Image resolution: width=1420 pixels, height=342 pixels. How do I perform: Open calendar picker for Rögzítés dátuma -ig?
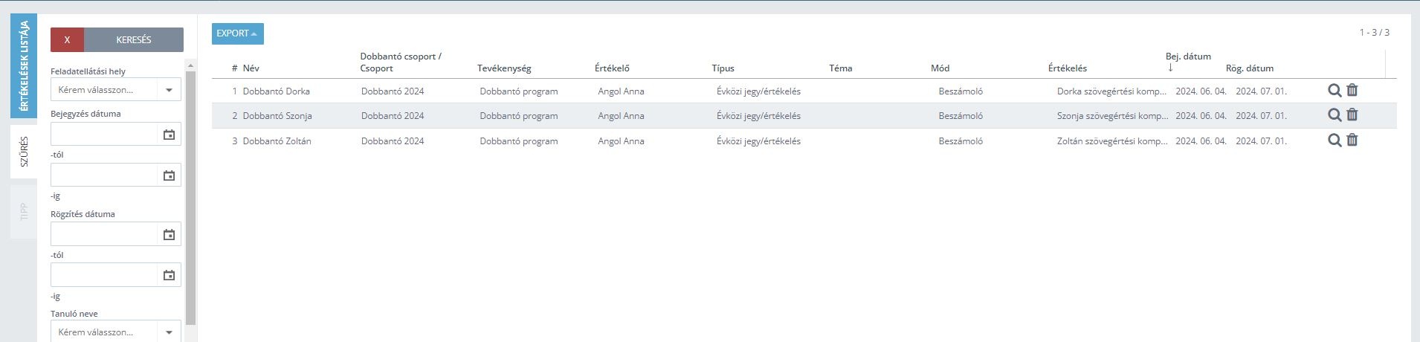[169, 275]
